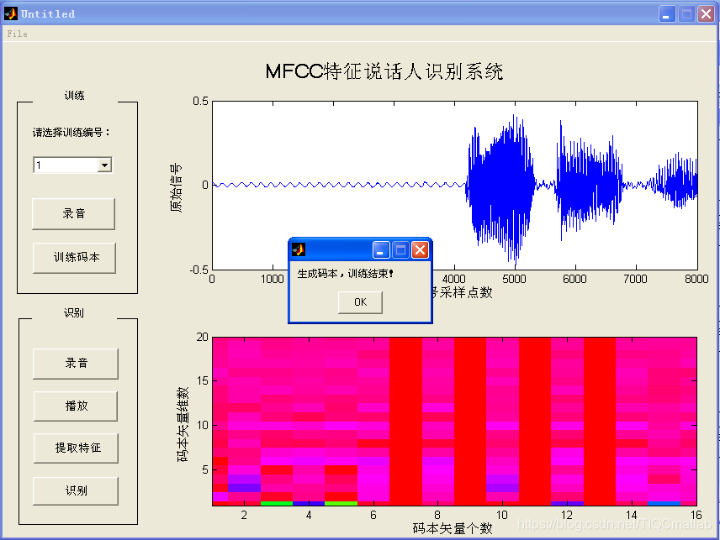This screenshot has width=720, height=540.
Task: Click the 原始信号 y-axis label
Action: 177,187
